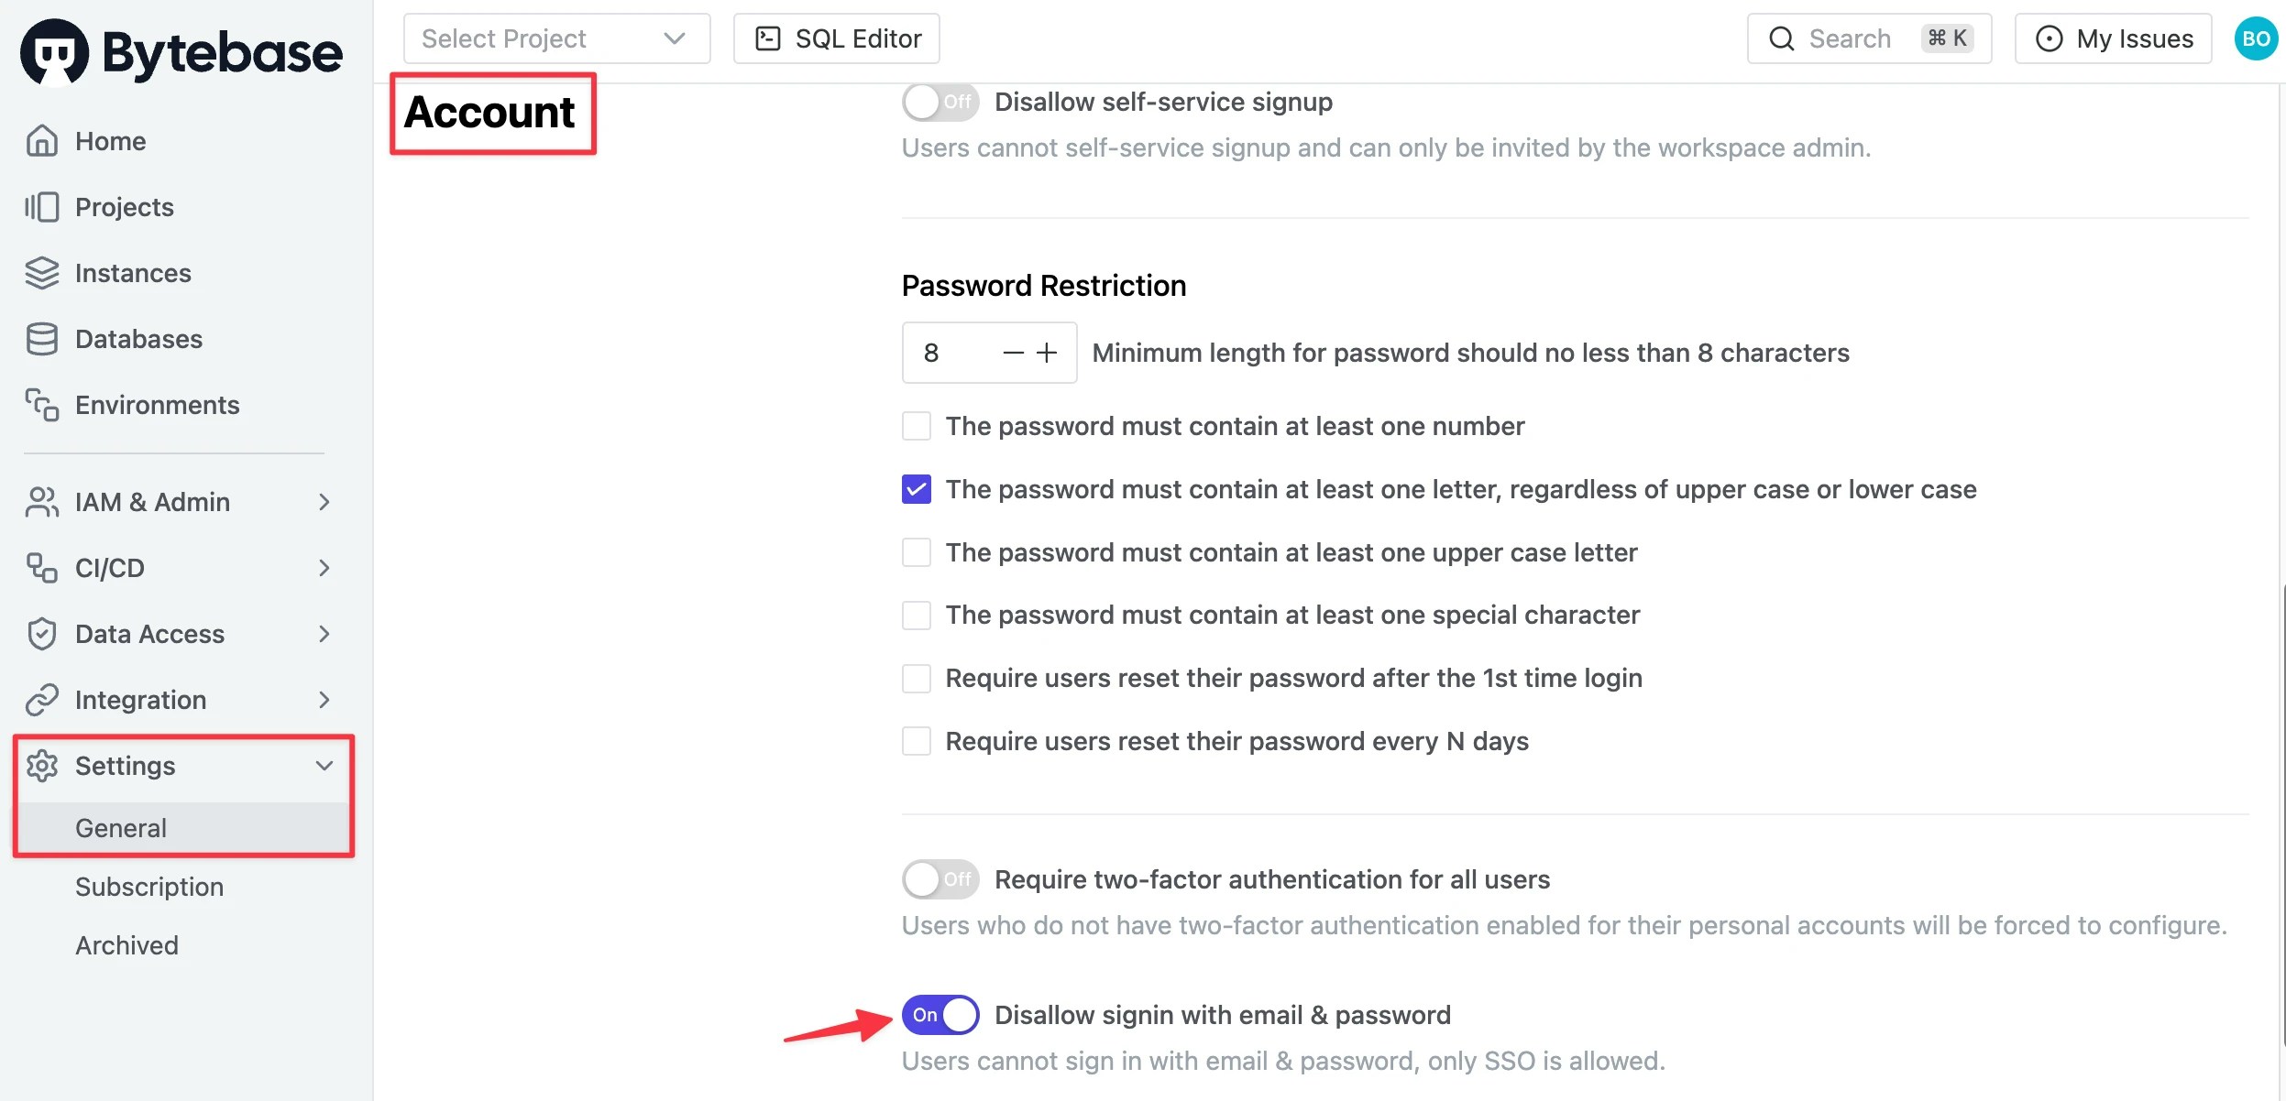
Task: Click the Search magnifier icon
Action: click(1781, 38)
